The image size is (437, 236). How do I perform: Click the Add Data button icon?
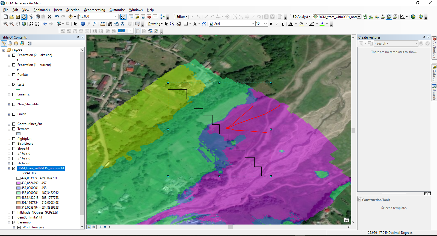tap(71, 17)
